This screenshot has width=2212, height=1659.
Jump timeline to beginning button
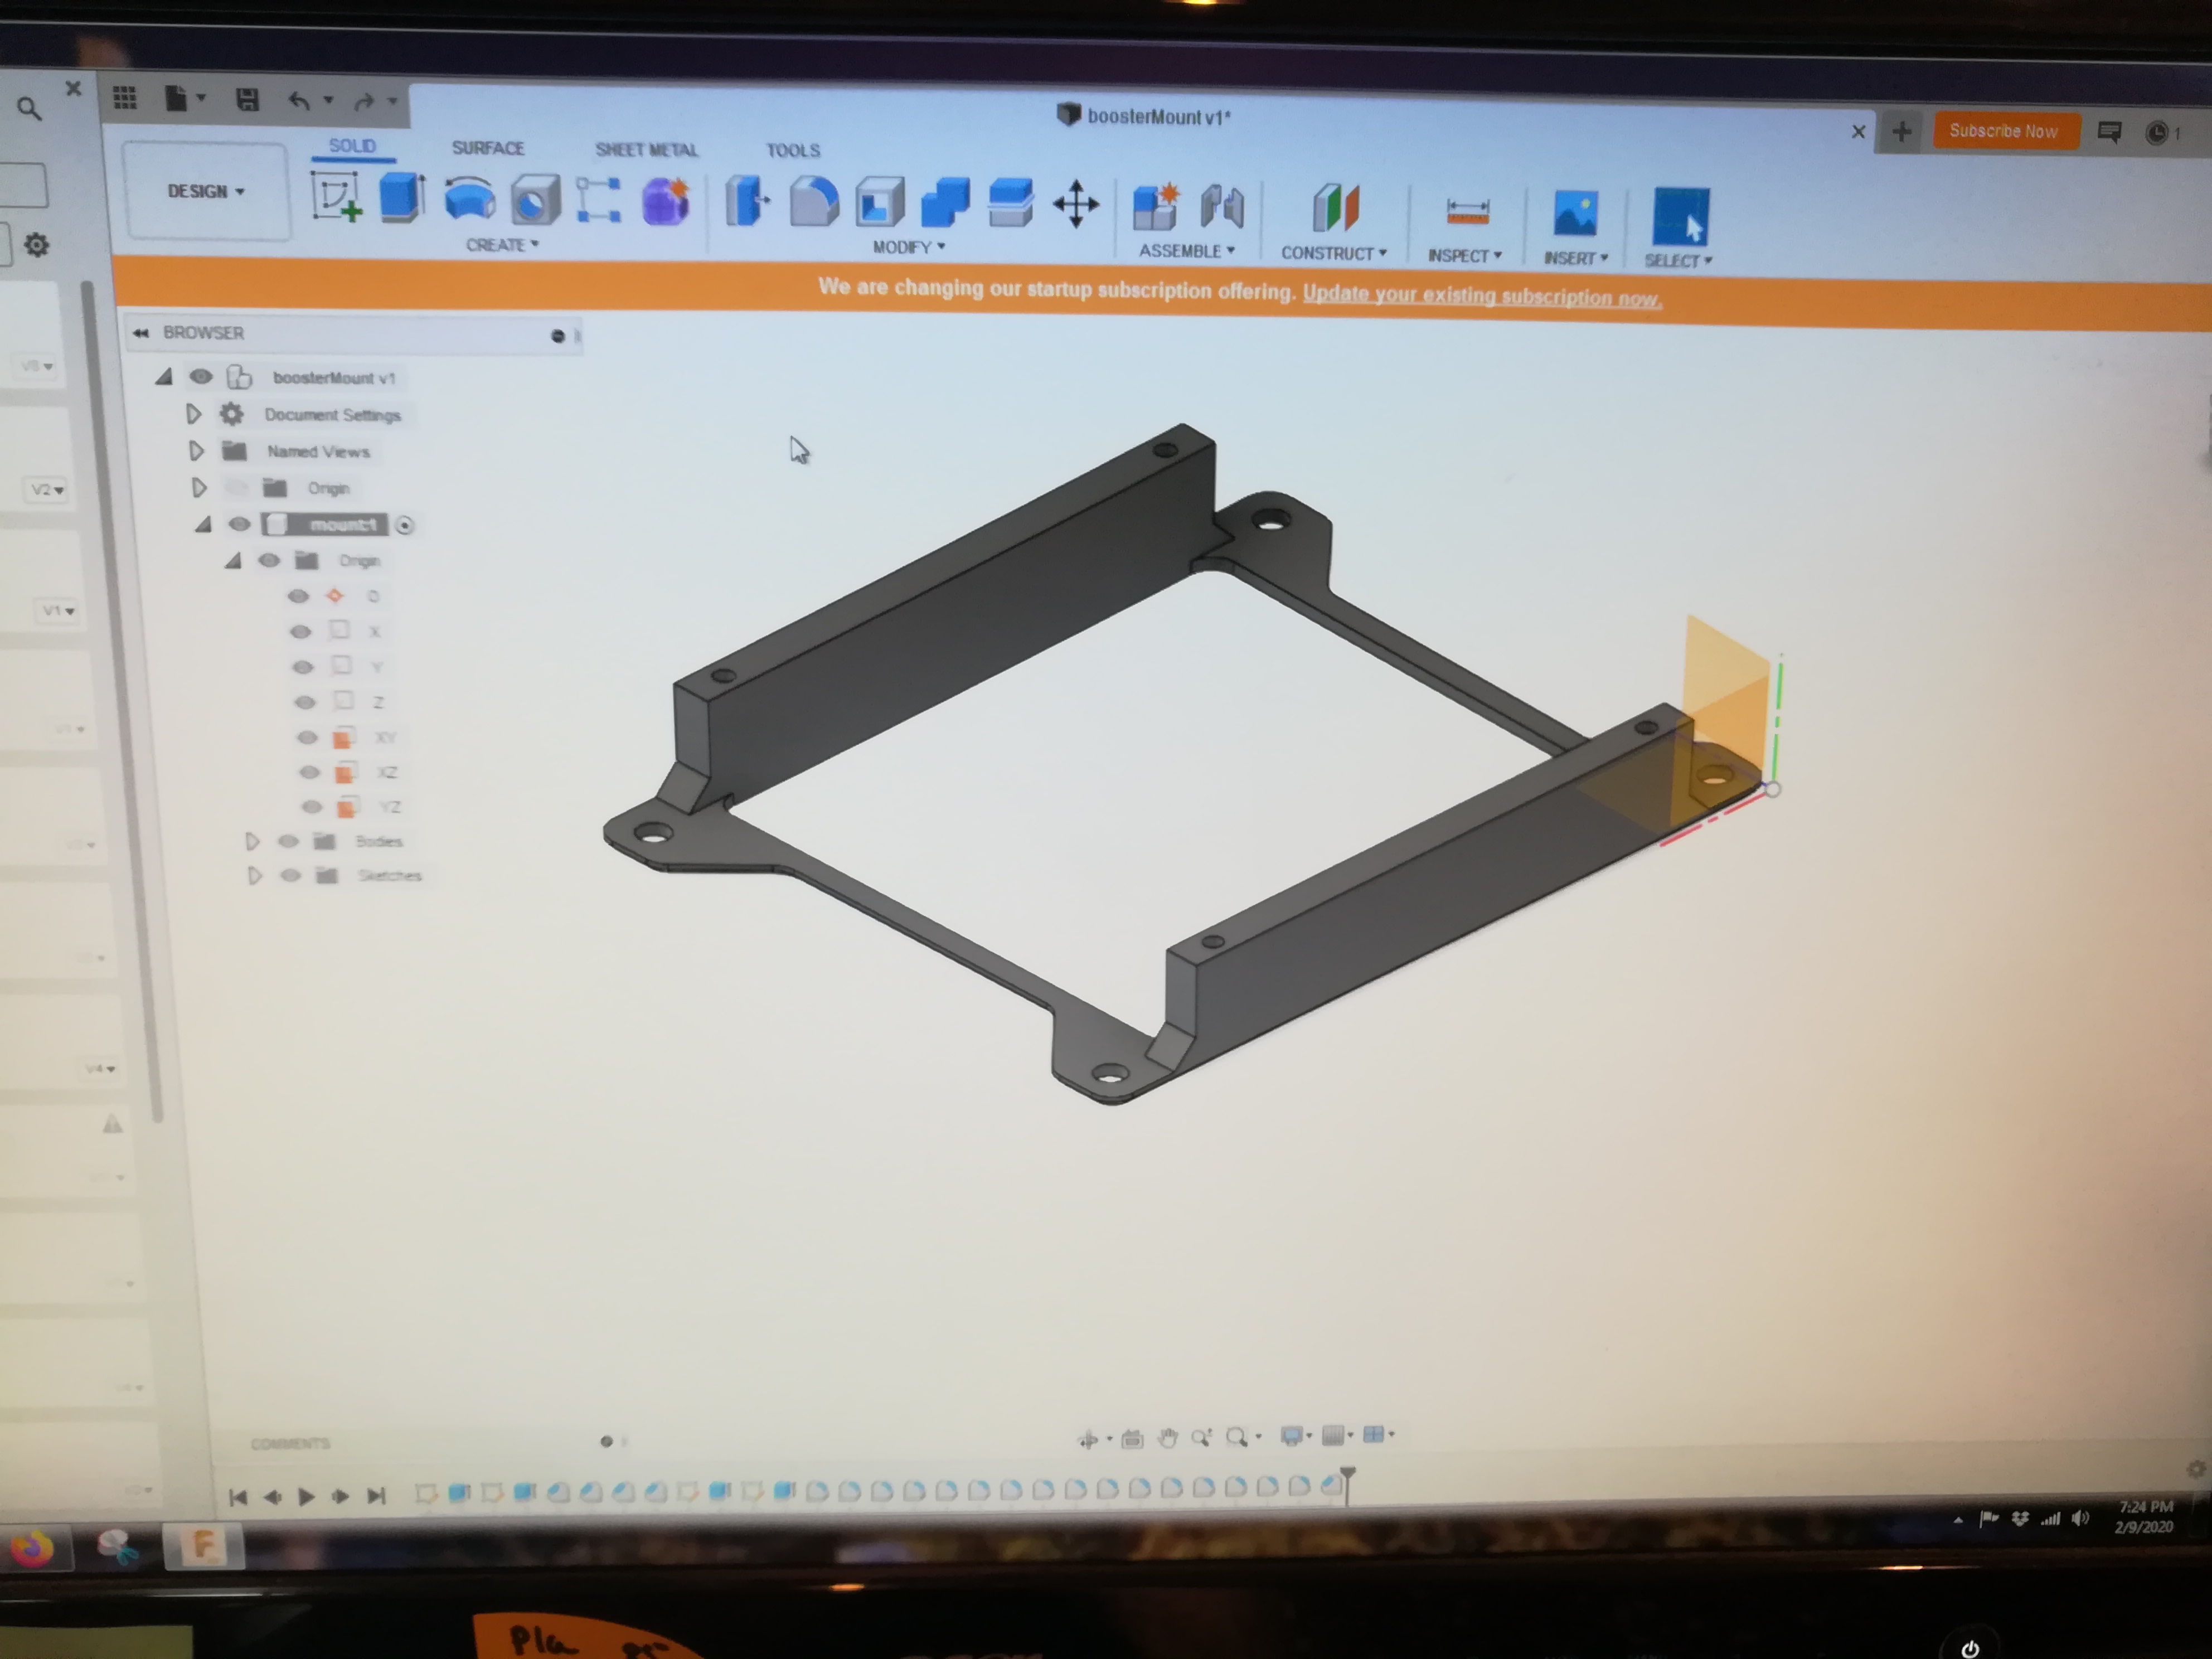(x=237, y=1497)
